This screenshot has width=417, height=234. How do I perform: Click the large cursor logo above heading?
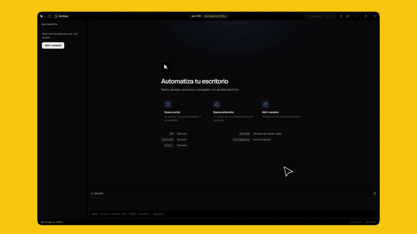point(166,67)
